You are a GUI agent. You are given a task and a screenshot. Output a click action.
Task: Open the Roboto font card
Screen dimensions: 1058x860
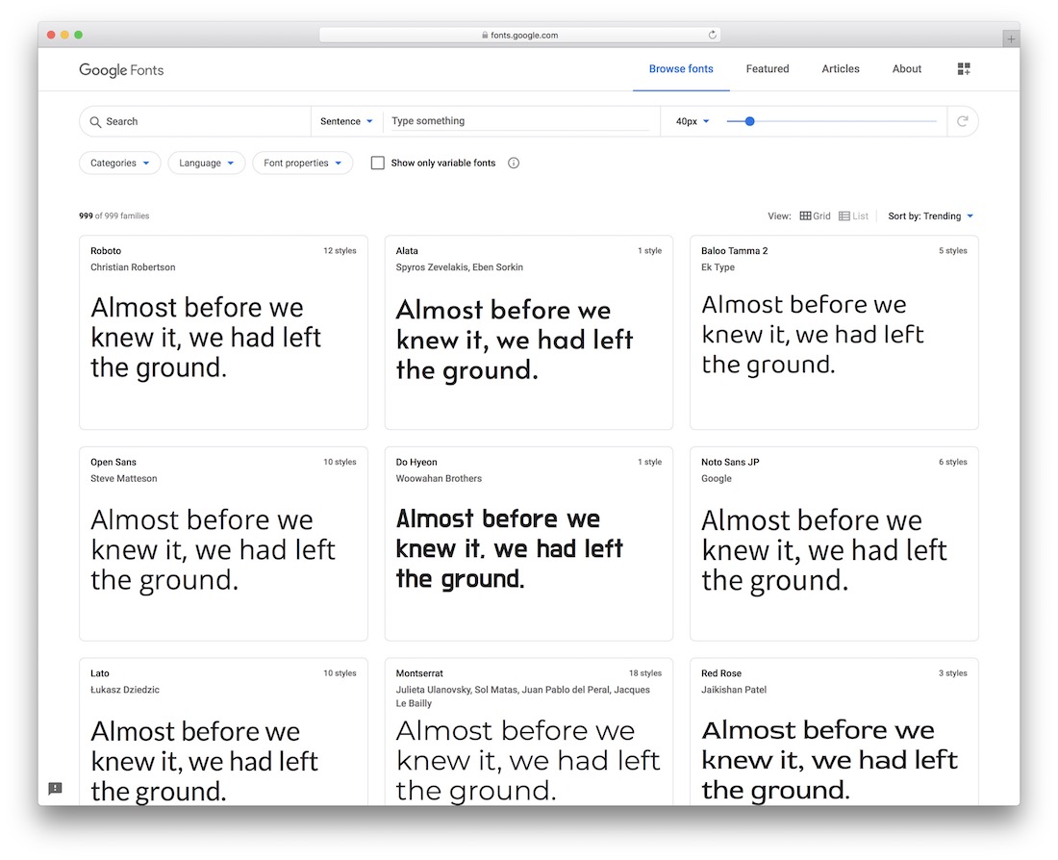click(x=223, y=332)
